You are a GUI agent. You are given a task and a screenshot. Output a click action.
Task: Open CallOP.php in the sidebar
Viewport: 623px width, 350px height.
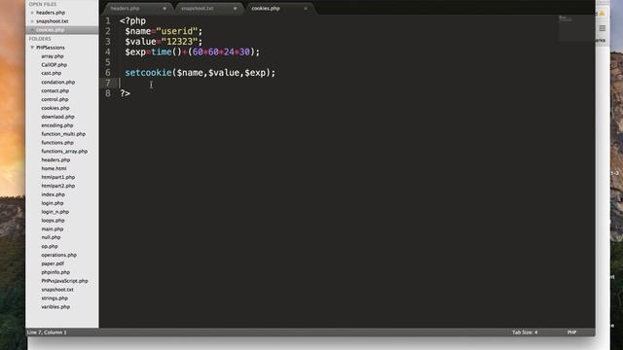tap(55, 65)
